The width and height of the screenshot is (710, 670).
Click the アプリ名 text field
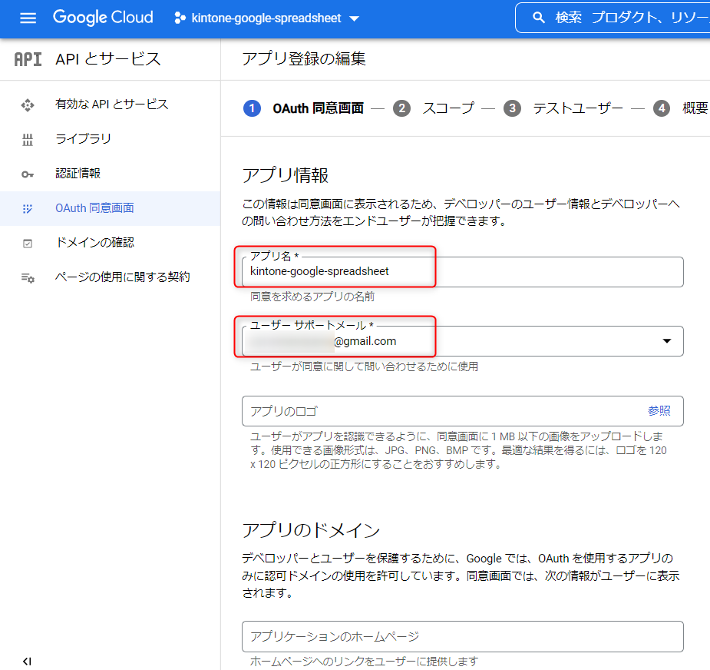(461, 272)
